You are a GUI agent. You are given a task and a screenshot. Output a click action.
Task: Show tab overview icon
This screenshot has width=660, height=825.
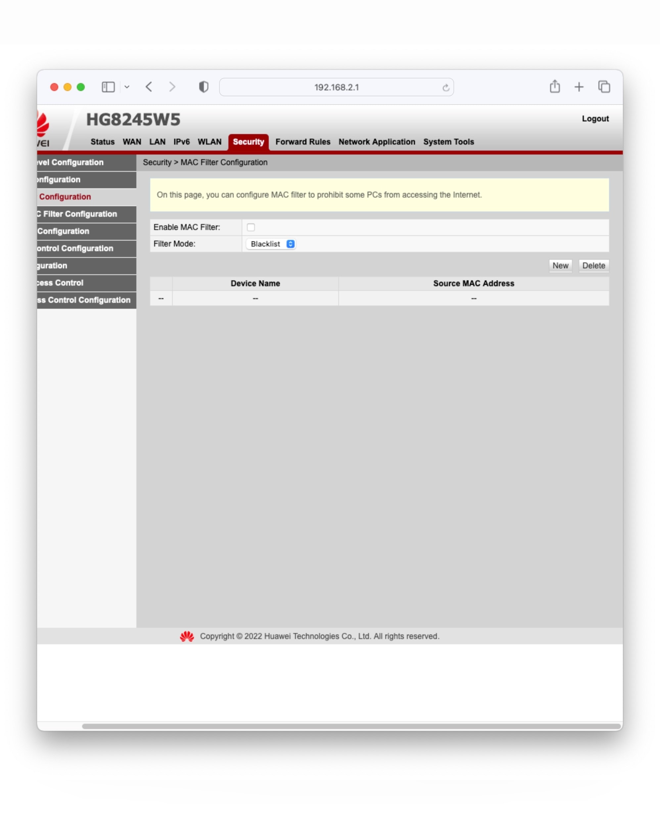tap(604, 87)
